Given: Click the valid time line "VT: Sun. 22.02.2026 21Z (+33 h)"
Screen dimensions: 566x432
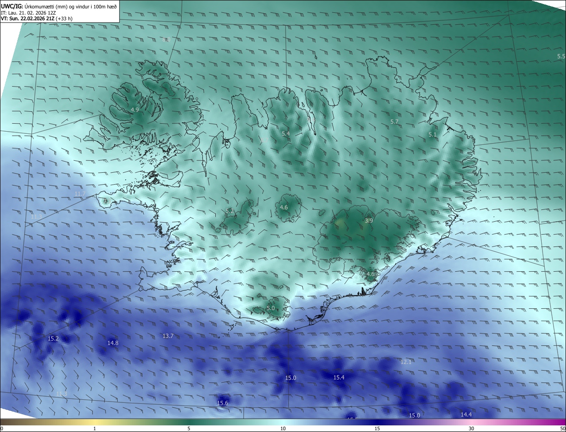Looking at the screenshot, I should coord(37,19).
